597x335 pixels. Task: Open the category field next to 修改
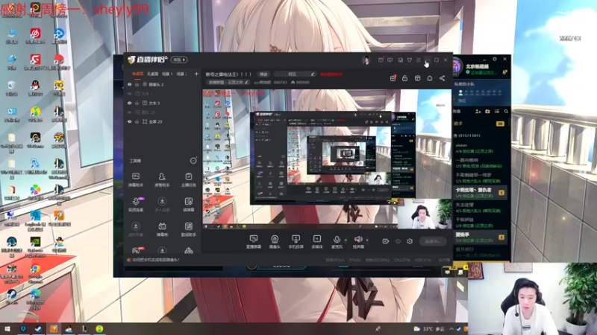tap(295, 74)
